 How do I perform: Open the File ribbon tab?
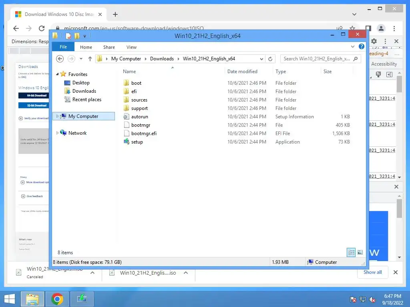click(63, 47)
